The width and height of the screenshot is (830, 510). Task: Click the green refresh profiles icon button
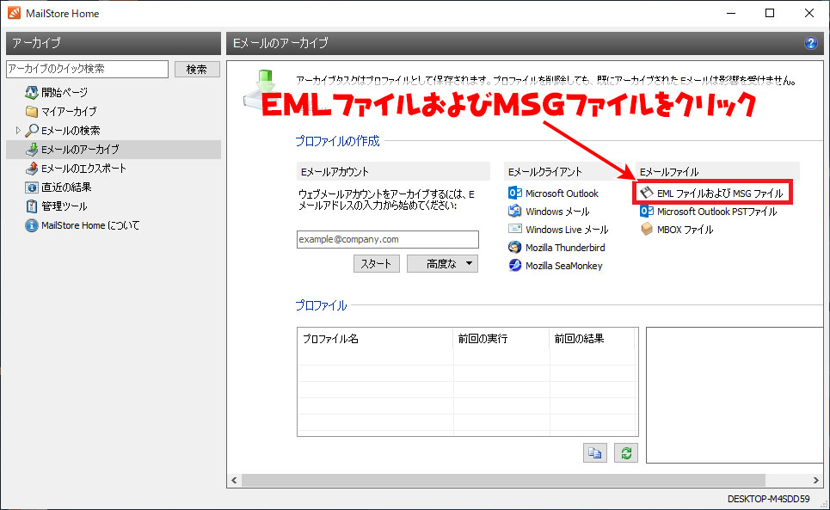(x=626, y=453)
